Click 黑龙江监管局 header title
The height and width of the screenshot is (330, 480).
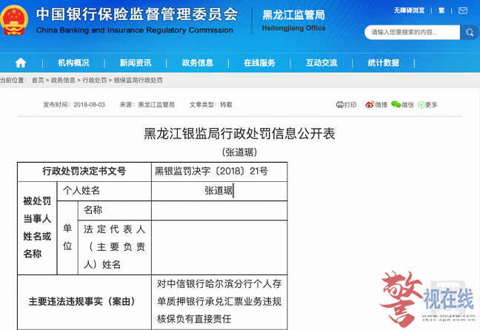click(x=293, y=15)
